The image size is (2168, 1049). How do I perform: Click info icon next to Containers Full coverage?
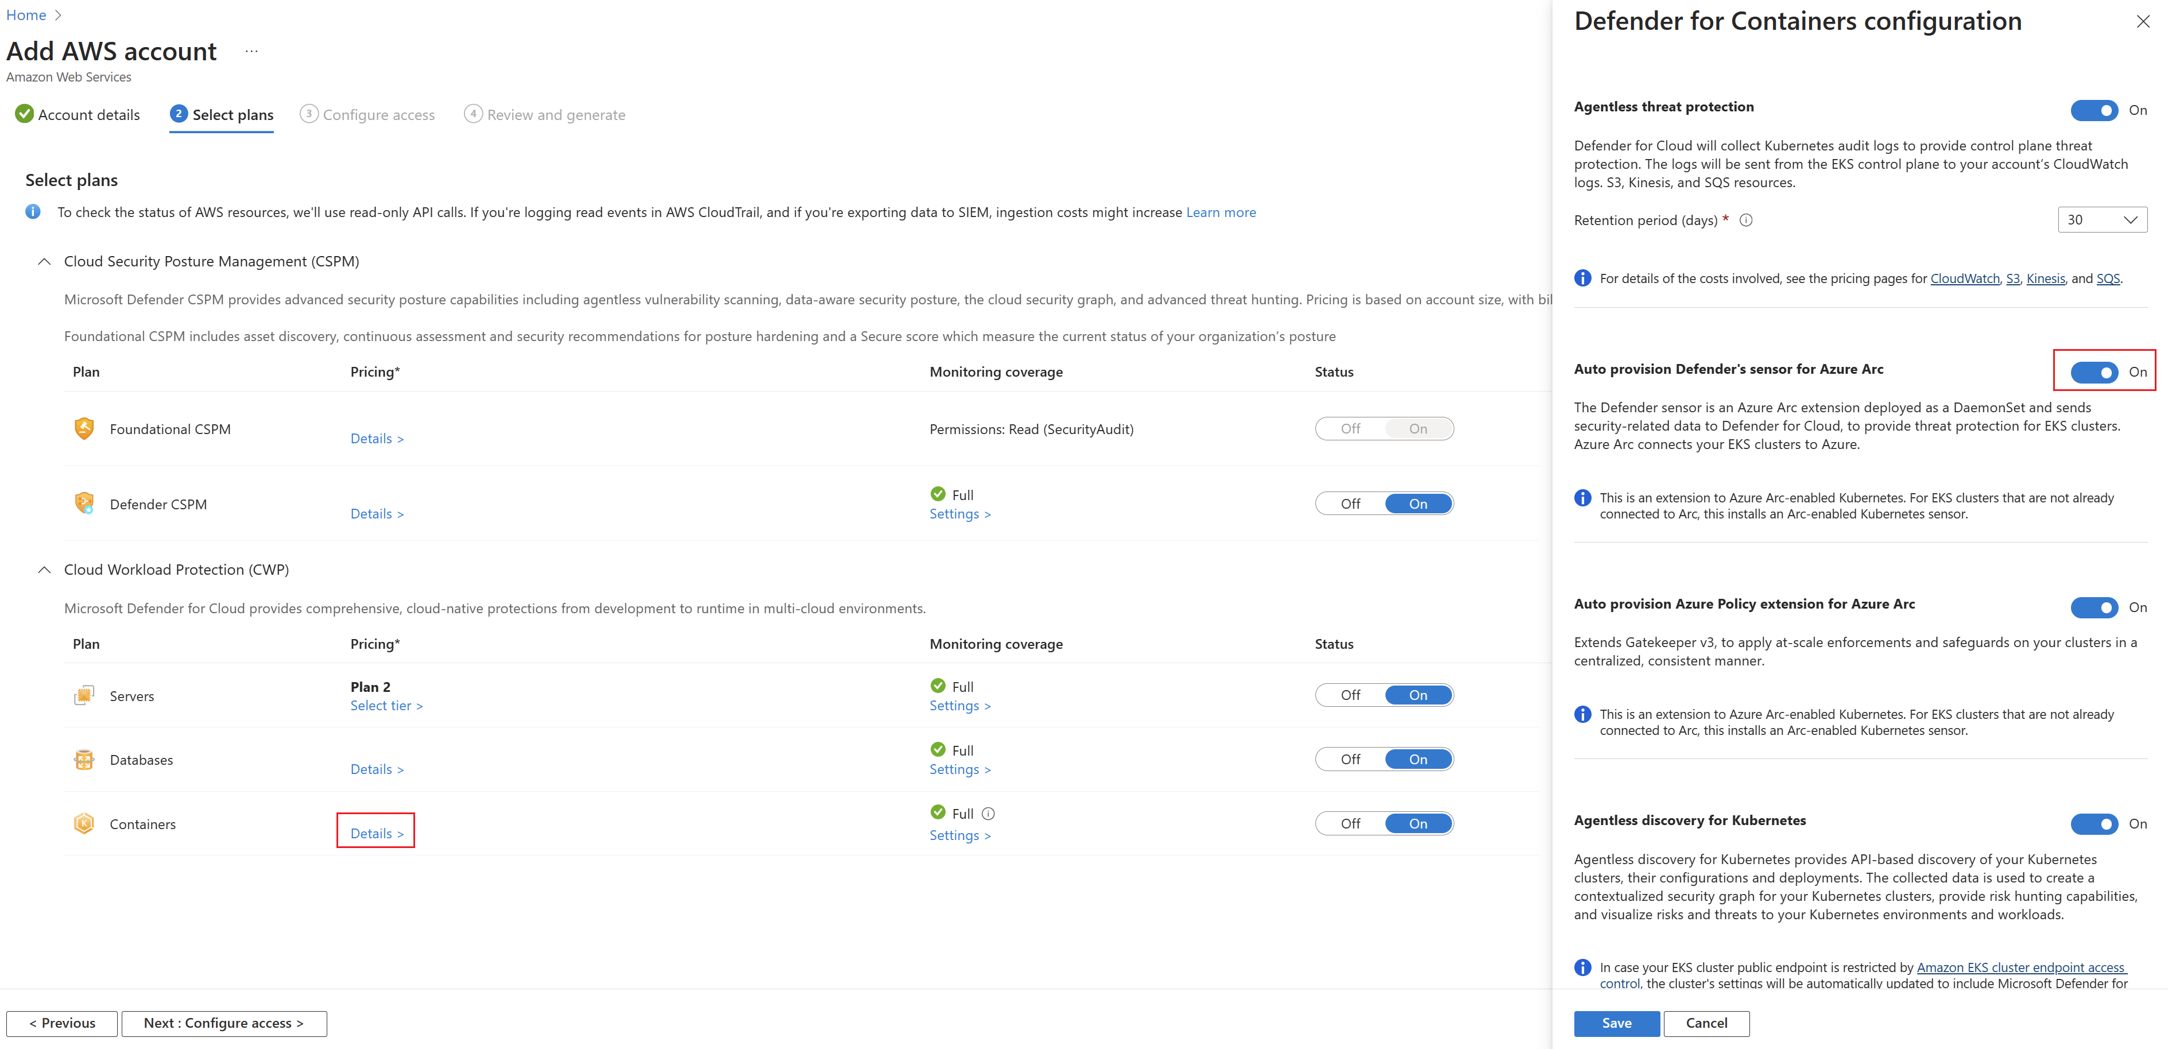(988, 813)
